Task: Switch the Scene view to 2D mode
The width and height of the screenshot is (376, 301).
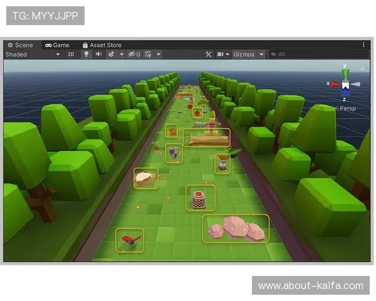Action: 71,55
